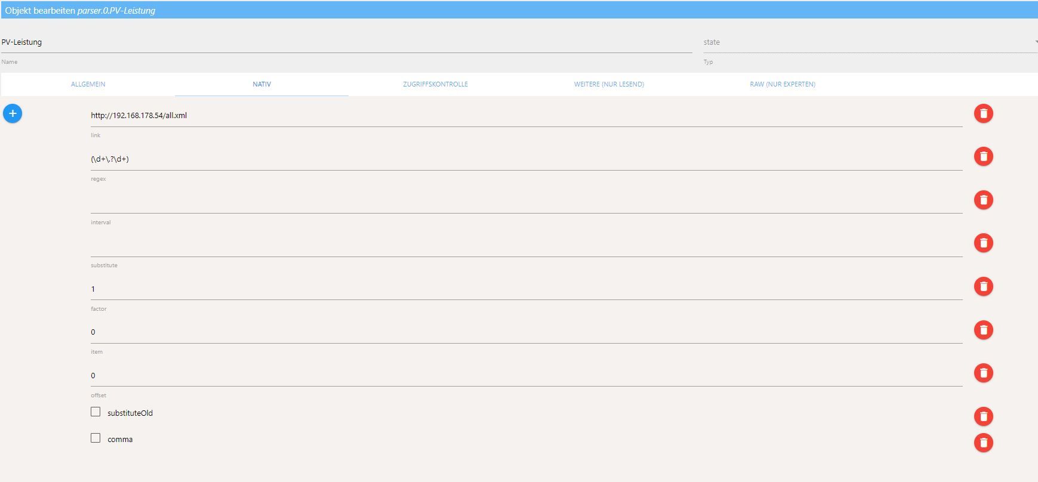This screenshot has width=1038, height=482.
Task: Delete the item attribute via trash icon
Action: (x=983, y=330)
